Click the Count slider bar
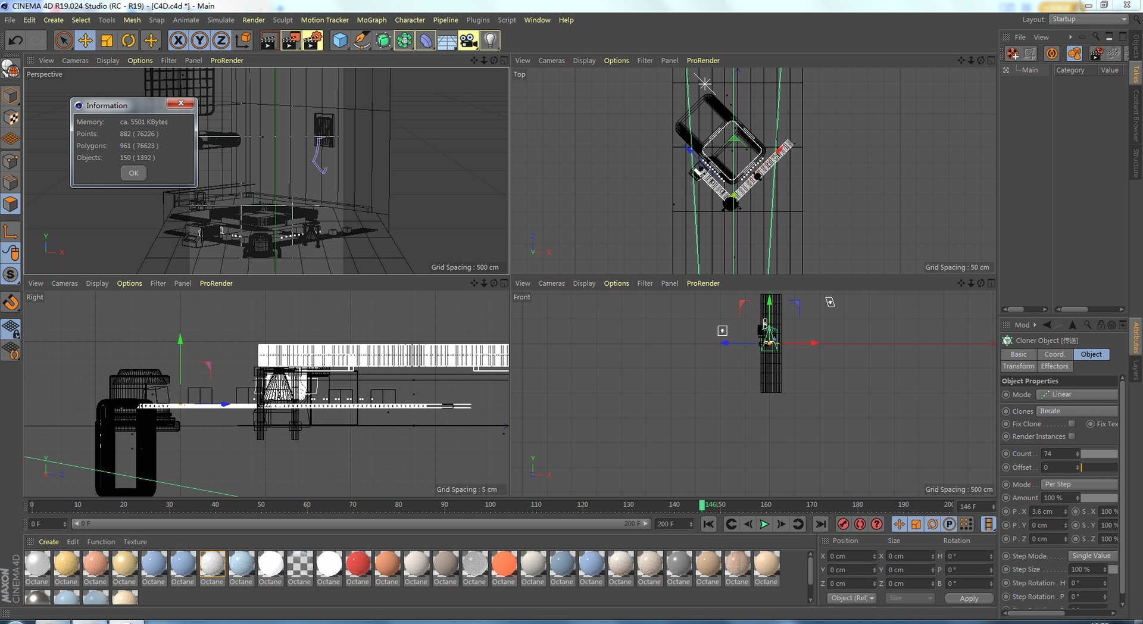 (1099, 454)
